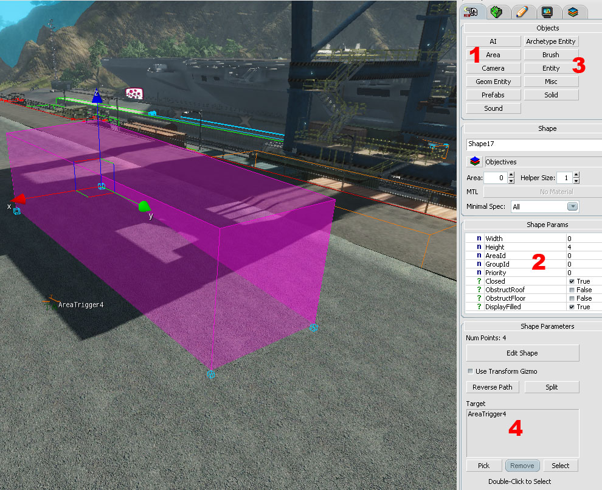Select AreaTrigger4 in the Target list

(486, 414)
